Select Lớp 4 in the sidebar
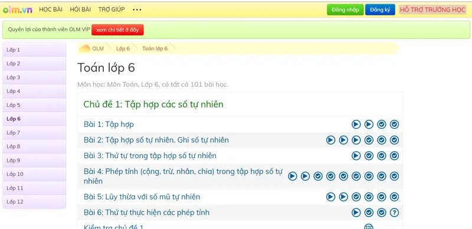Viewport: 472px width, 229px height. 34,91
